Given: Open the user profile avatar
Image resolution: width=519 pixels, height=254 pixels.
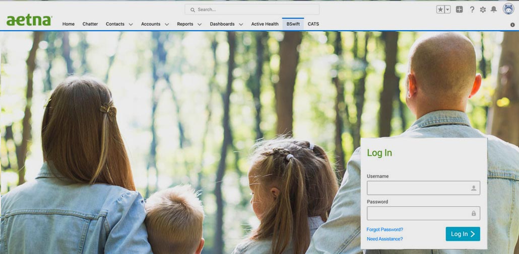Looking at the screenshot, I should [x=508, y=9].
